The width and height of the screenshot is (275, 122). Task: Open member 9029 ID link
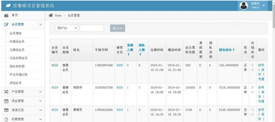[x=55, y=88]
